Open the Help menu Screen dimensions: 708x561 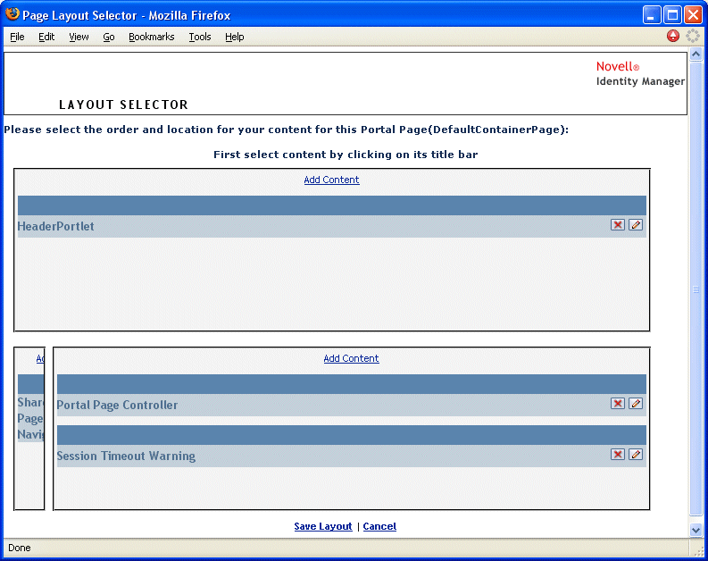(234, 37)
